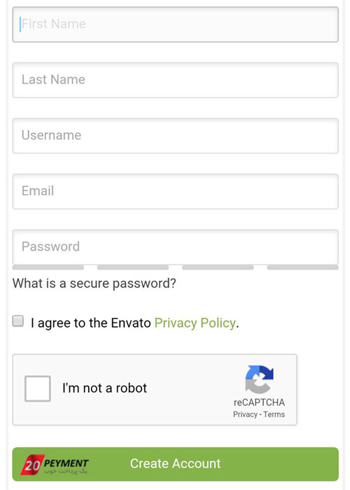Open the green Privacy Policy link
The height and width of the screenshot is (490, 350).
[195, 323]
